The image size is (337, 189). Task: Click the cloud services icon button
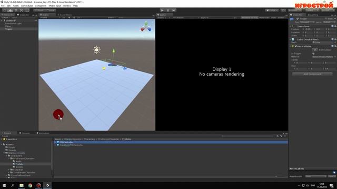pyautogui.click(x=283, y=10)
